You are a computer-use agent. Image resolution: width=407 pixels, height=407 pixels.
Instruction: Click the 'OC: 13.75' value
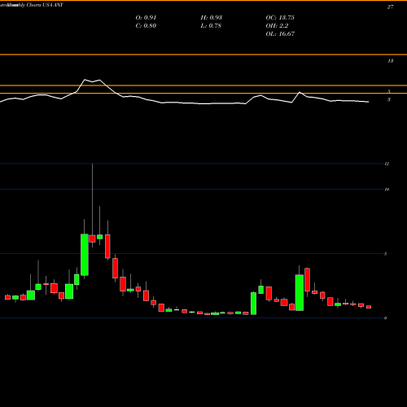(x=280, y=18)
